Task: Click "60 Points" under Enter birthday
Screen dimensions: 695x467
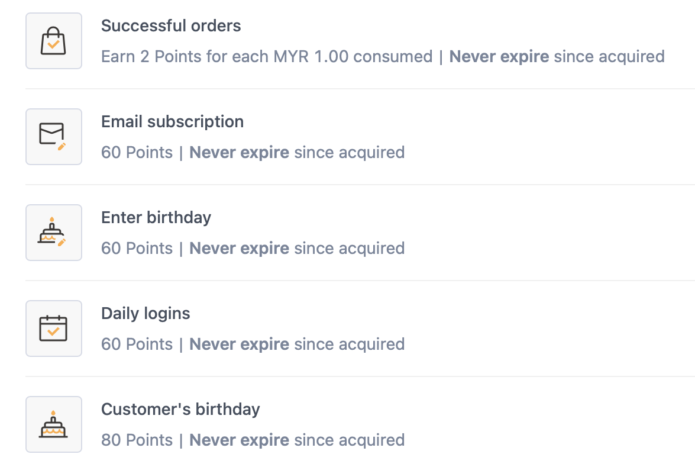Action: pyautogui.click(x=137, y=249)
